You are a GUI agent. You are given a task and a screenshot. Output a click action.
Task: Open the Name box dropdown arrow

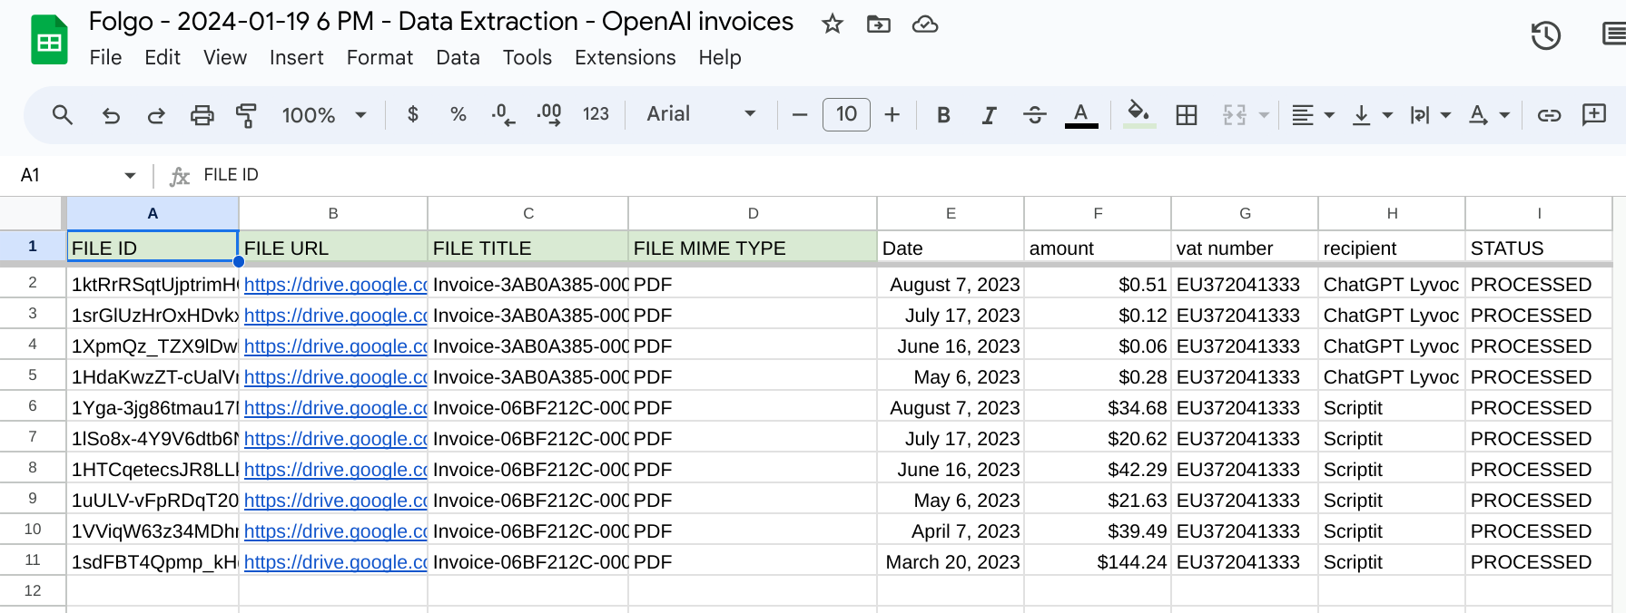(x=130, y=175)
